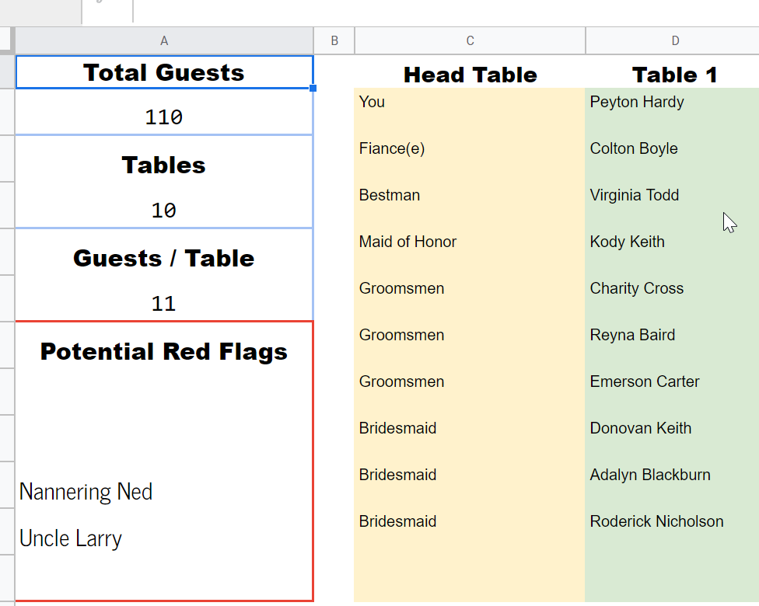The image size is (759, 606).
Task: Select column D header
Action: (x=675, y=40)
